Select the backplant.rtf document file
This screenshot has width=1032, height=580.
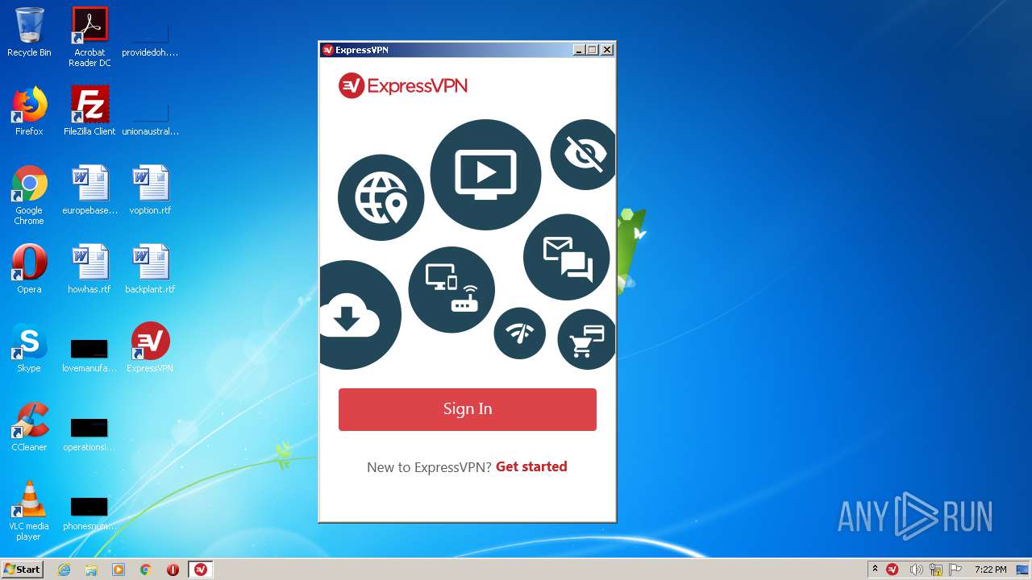click(x=150, y=269)
